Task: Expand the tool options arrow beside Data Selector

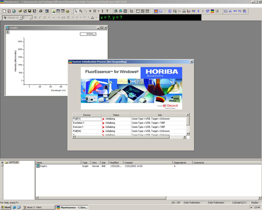Action: (99, 11)
